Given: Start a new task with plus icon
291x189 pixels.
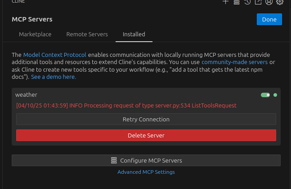Looking at the screenshot, I should [226, 2].
